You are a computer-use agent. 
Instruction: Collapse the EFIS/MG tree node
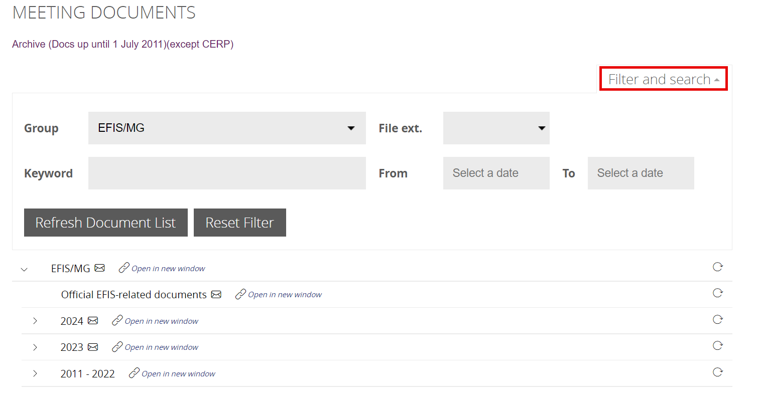[x=24, y=269]
